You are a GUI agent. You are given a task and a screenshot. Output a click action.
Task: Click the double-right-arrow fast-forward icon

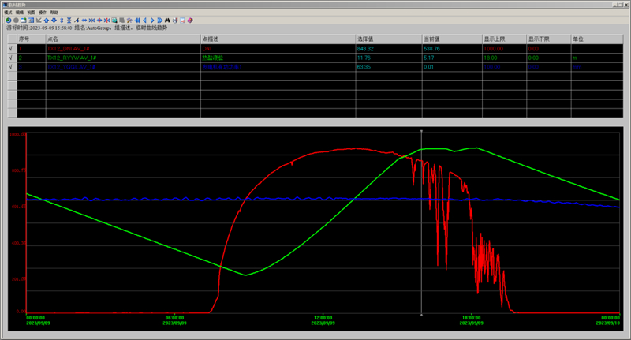160,20
